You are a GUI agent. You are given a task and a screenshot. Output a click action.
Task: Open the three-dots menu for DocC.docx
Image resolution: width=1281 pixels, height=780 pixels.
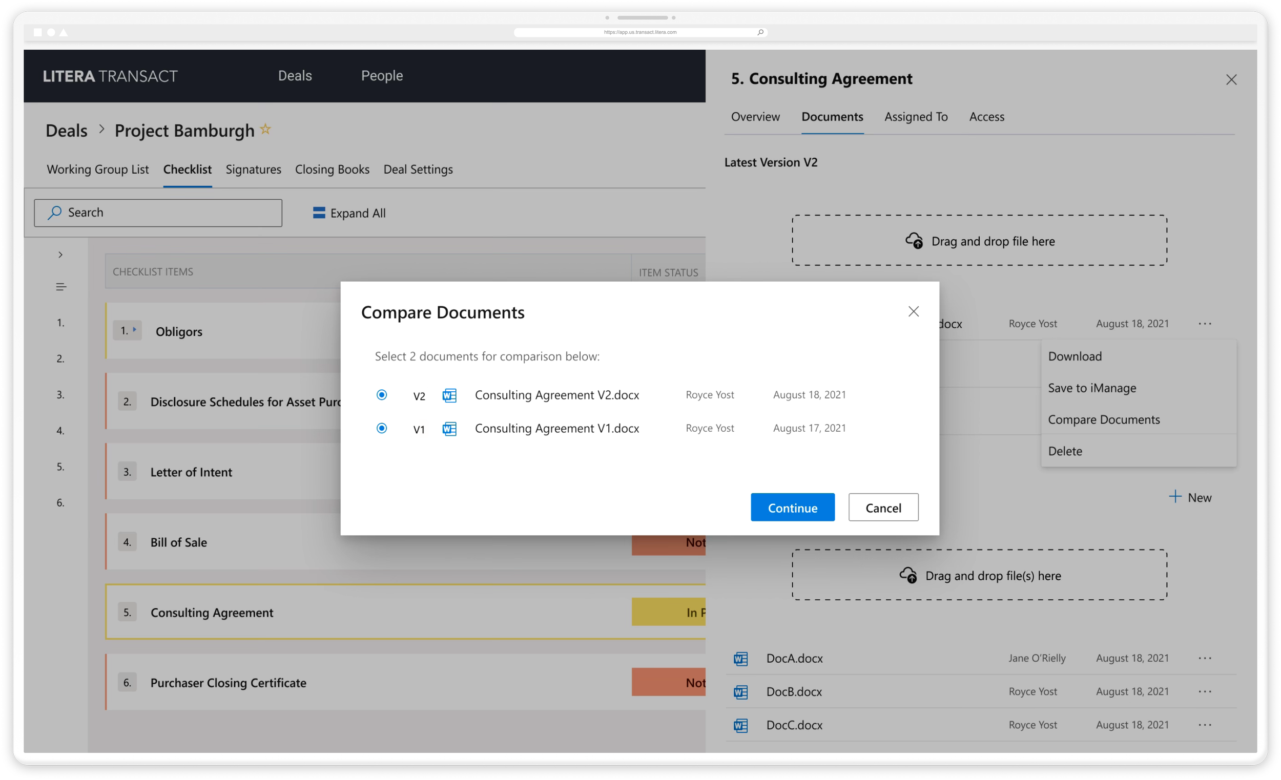[1205, 725]
